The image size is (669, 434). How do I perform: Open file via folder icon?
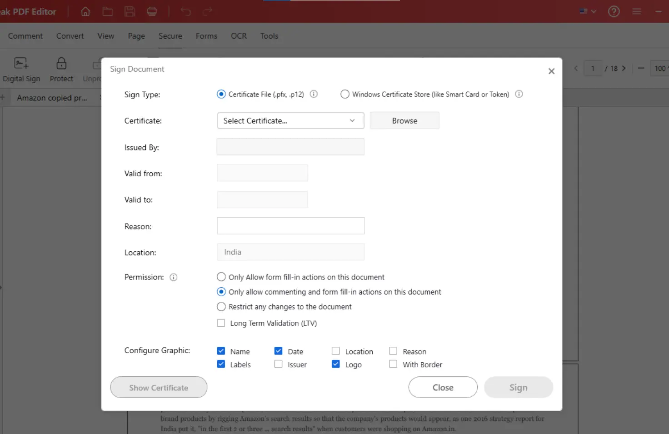pyautogui.click(x=108, y=11)
